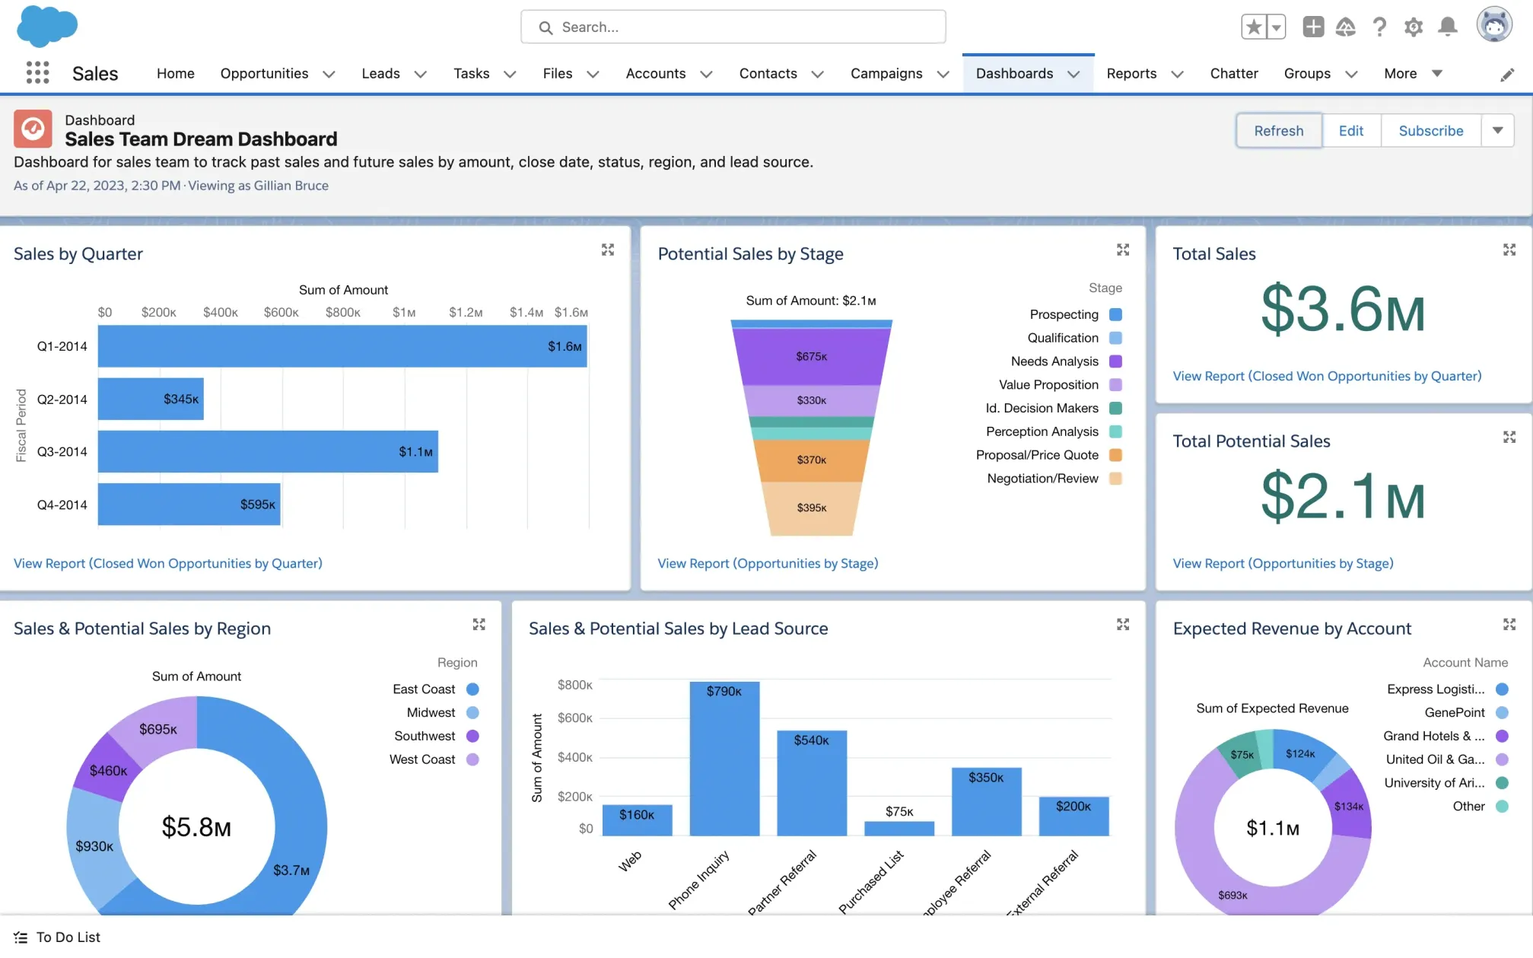The image size is (1533, 958).
Task: Click View Report Opportunities by Stage link
Action: (x=768, y=563)
